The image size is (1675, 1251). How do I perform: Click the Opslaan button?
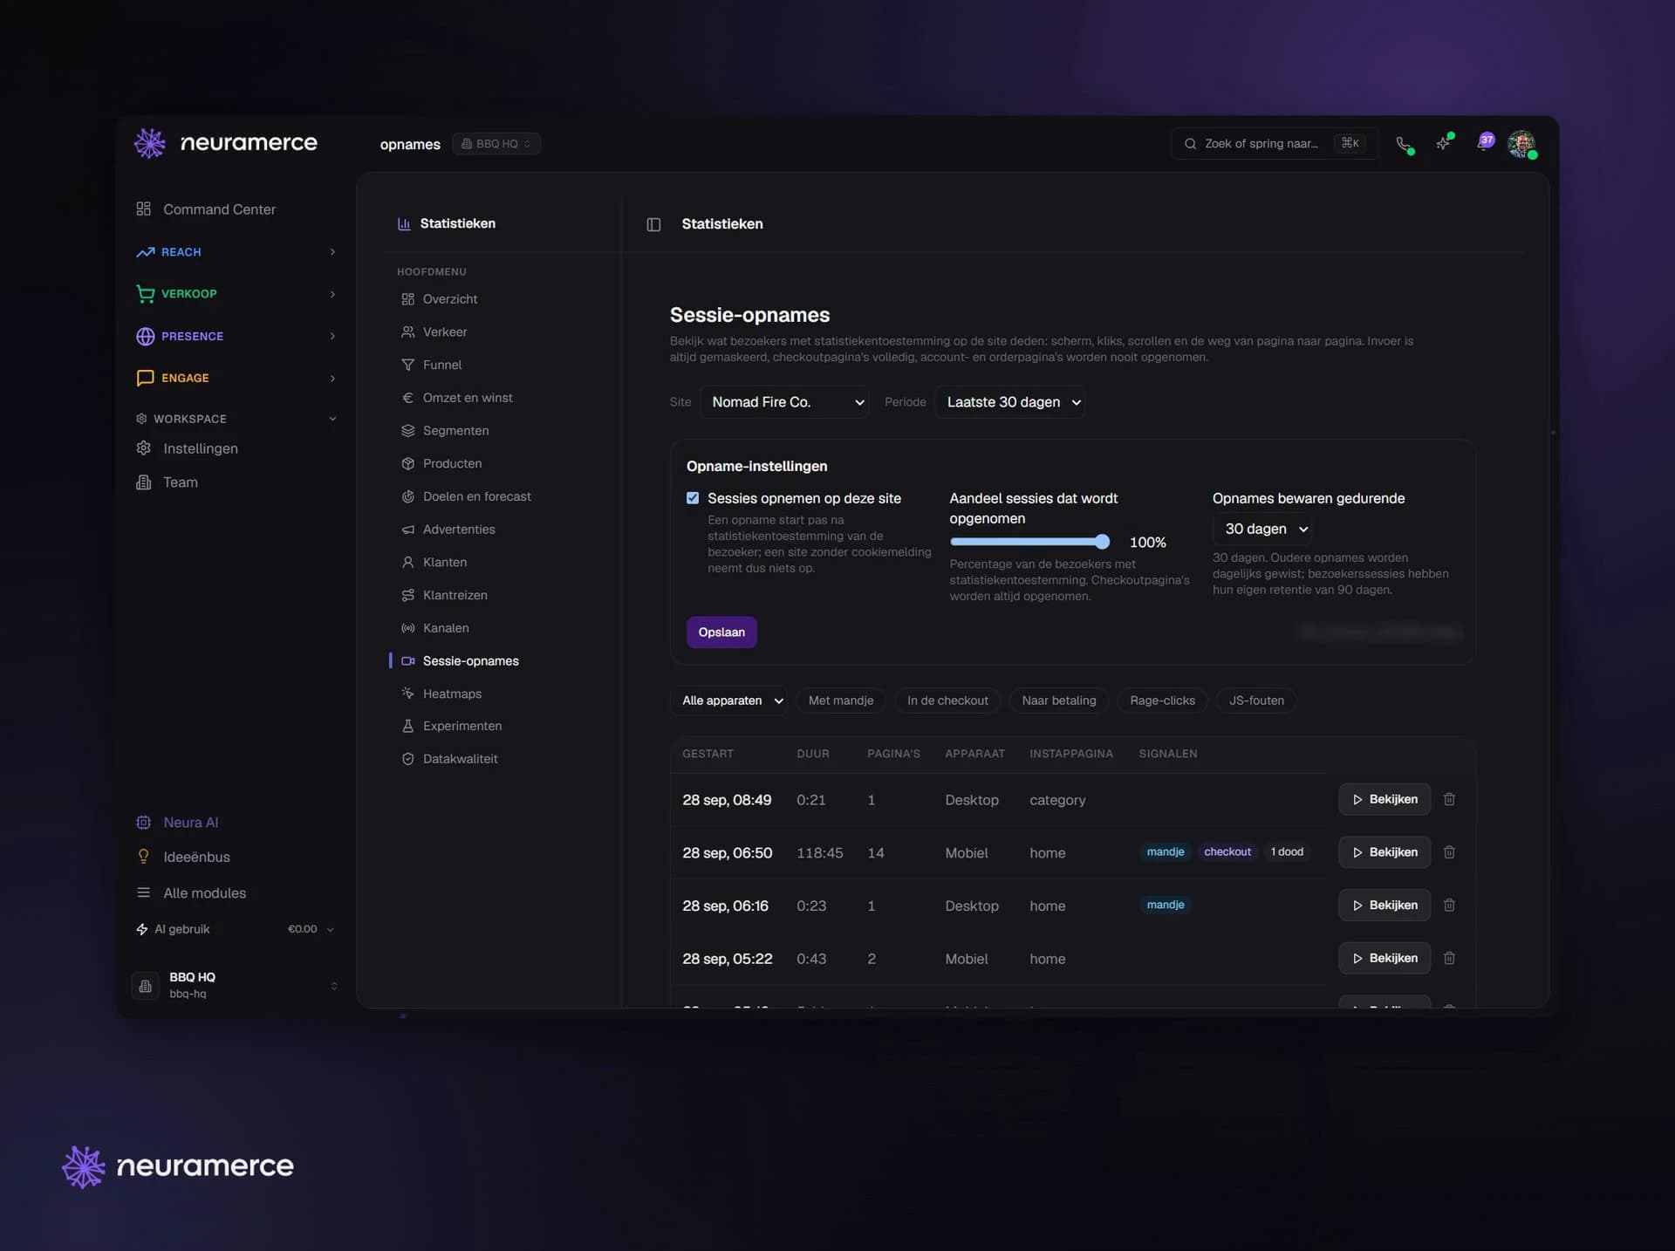pyautogui.click(x=721, y=632)
